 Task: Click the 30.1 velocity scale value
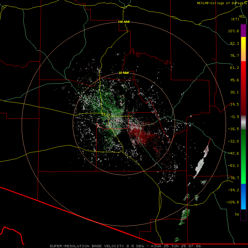point(234,92)
